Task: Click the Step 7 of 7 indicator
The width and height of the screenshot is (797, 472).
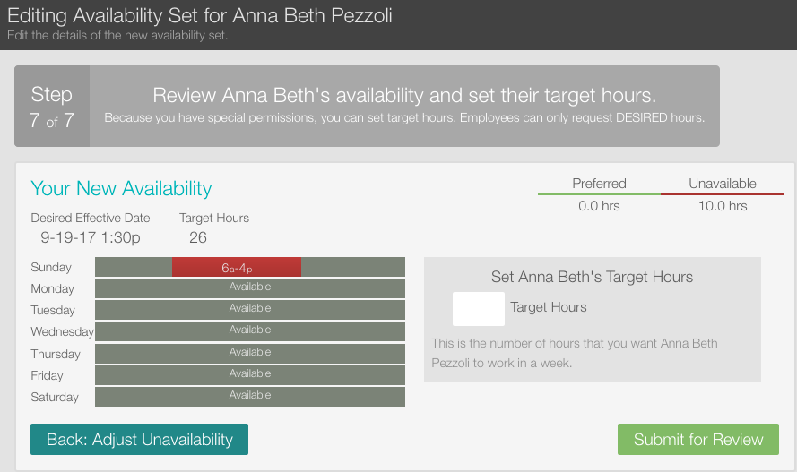Action: point(52,106)
